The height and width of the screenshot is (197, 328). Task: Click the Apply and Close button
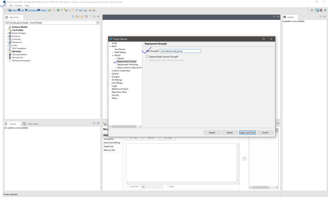click(247, 133)
